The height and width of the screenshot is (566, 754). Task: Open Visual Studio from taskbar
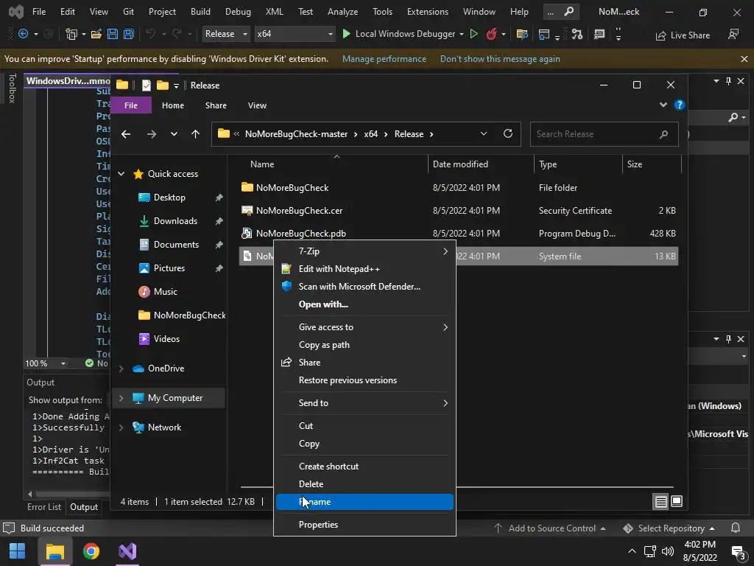pyautogui.click(x=127, y=551)
